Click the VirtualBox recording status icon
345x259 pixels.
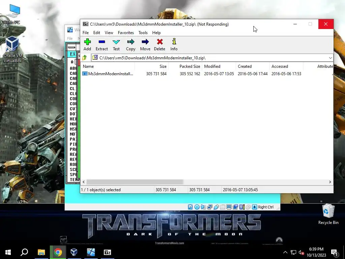pos(235,207)
